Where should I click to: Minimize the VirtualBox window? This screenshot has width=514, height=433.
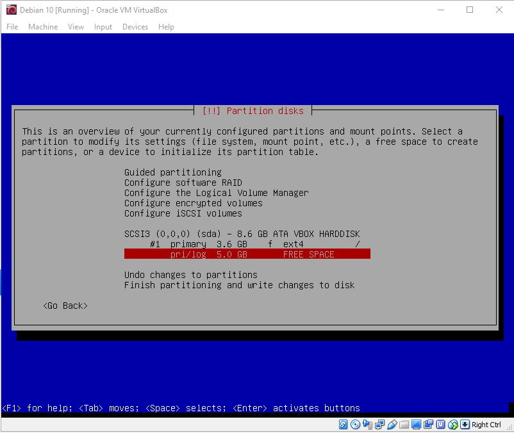(x=441, y=10)
